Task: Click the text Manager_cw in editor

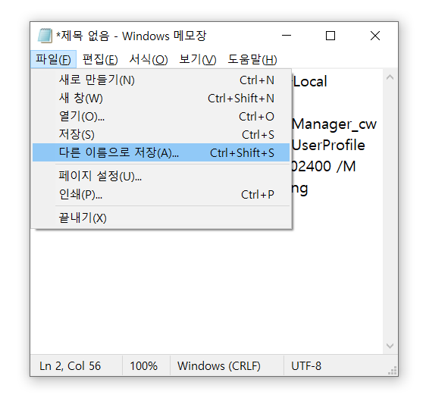Action: pyautogui.click(x=334, y=124)
